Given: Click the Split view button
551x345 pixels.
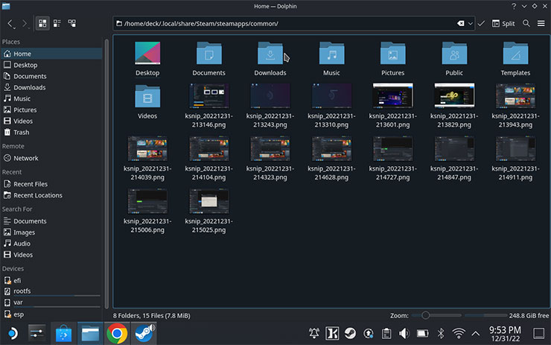Looking at the screenshot, I should (503, 24).
